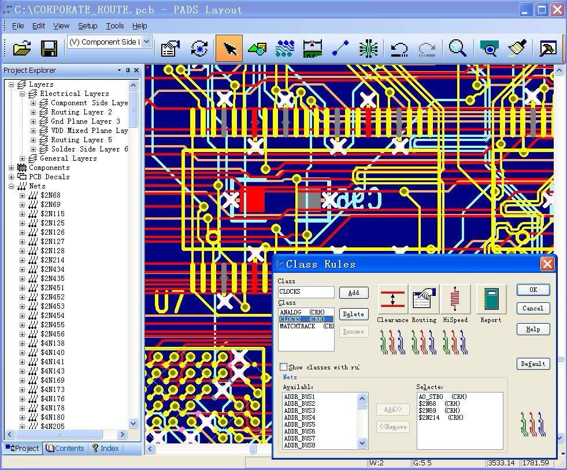567x470 pixels.
Task: Collapse the Nets tree node
Action: (11, 186)
